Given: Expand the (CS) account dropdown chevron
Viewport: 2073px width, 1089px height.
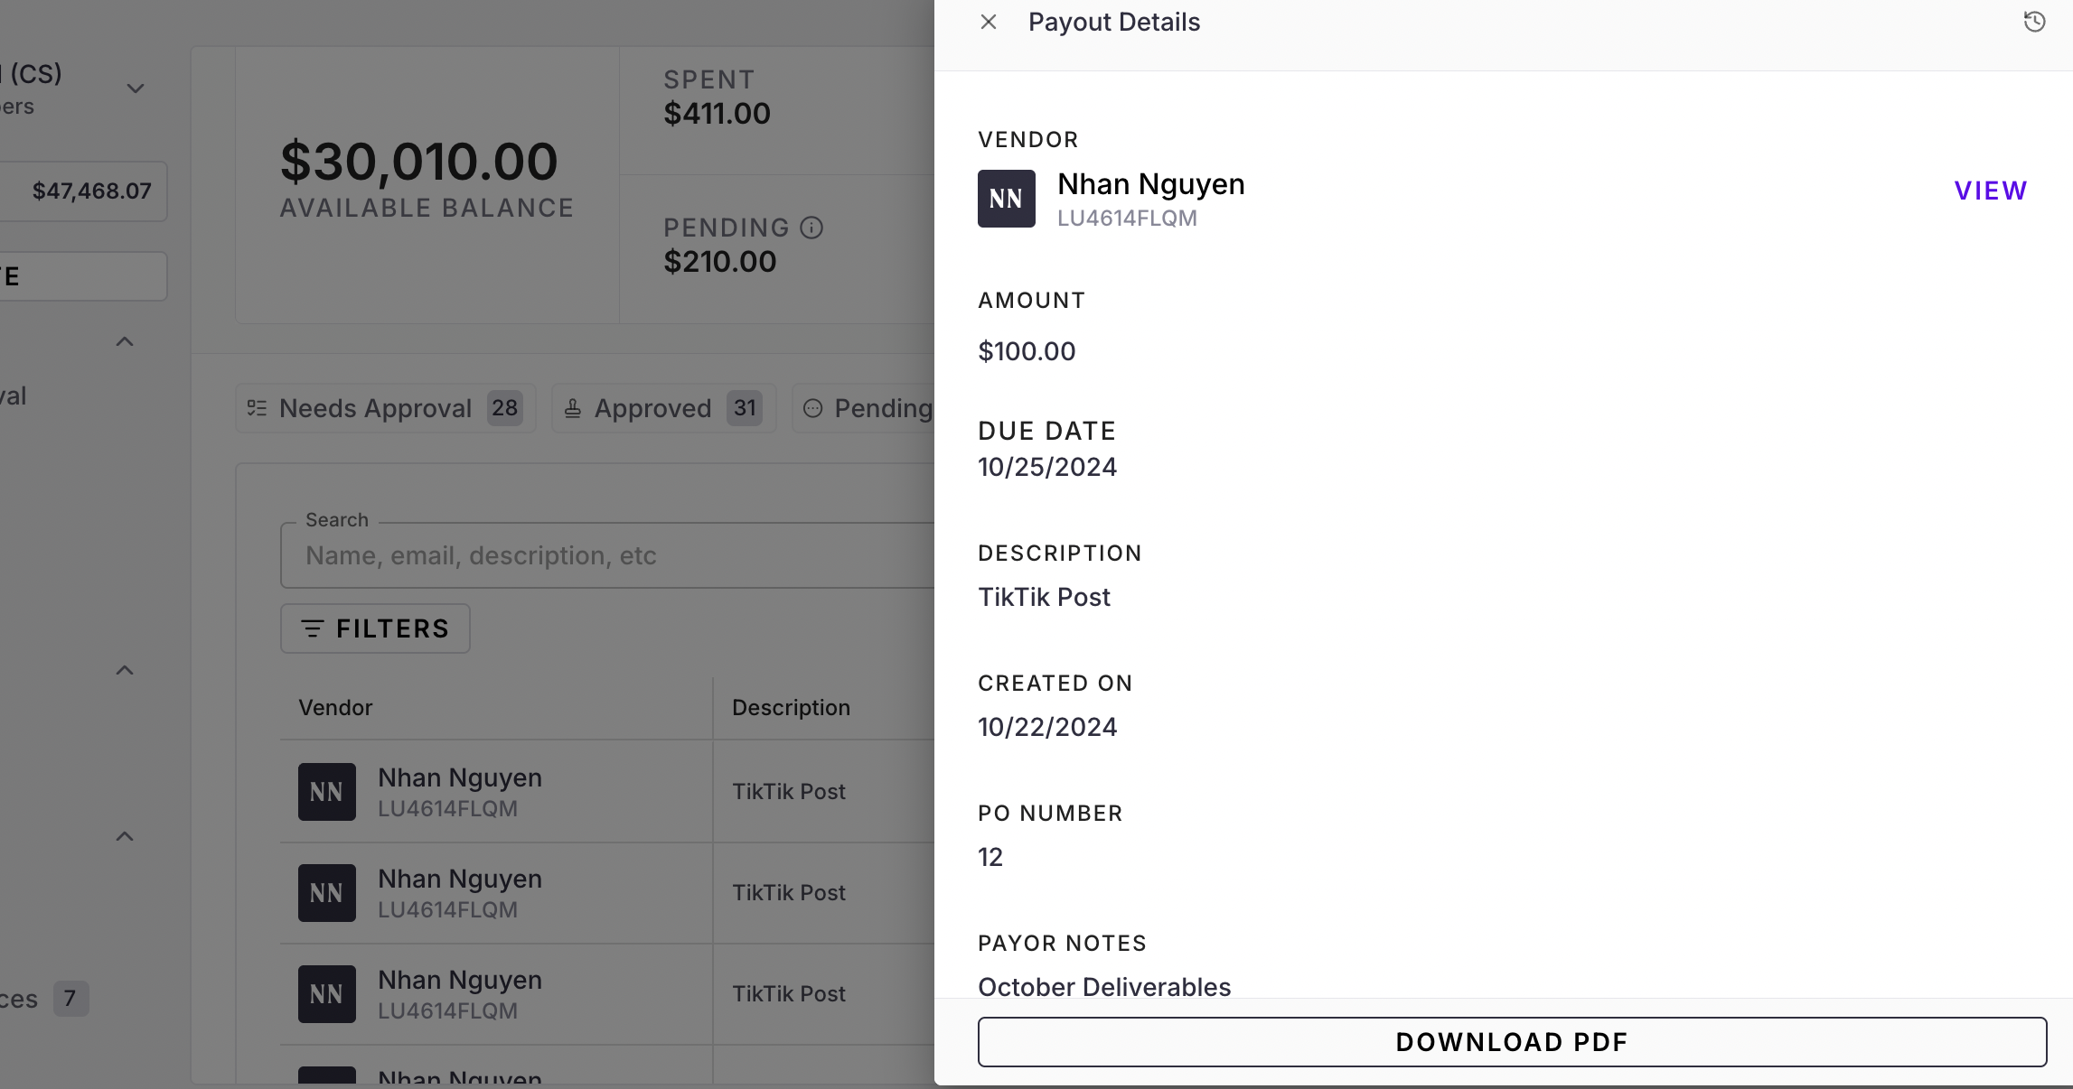Looking at the screenshot, I should point(136,88).
